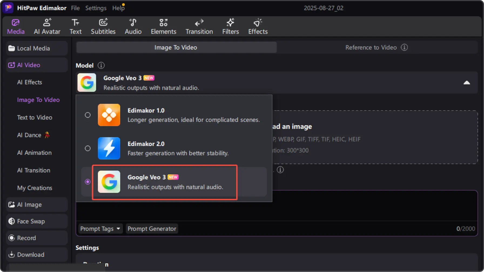Open the Prompt Tags dropdown

(x=100, y=229)
